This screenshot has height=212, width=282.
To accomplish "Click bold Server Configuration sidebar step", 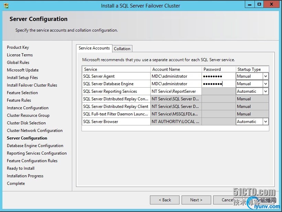I will [27, 138].
